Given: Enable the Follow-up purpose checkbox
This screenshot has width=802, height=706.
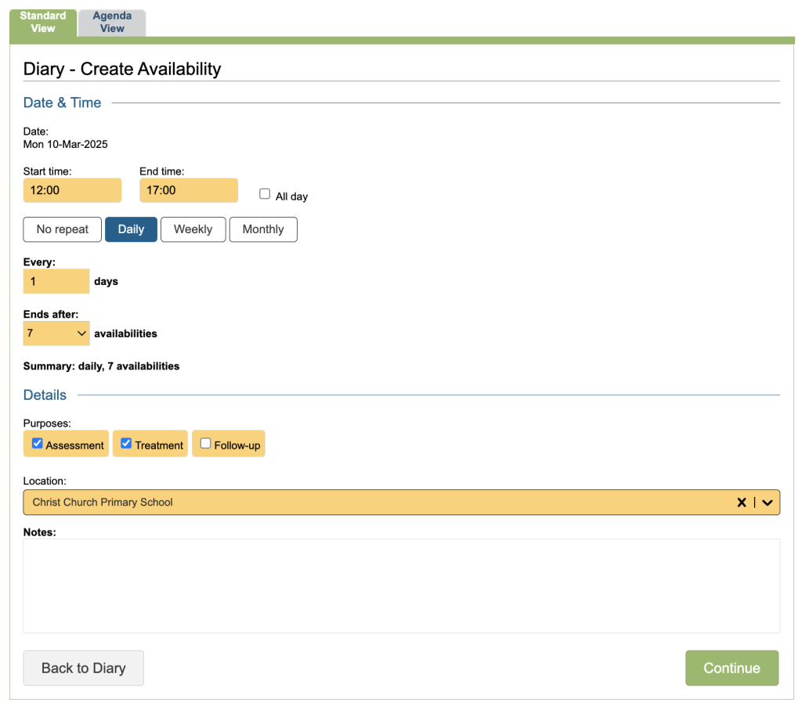Looking at the screenshot, I should pos(205,443).
